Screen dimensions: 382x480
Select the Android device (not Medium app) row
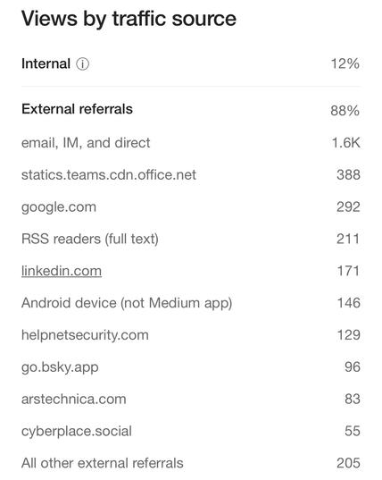[x=191, y=303]
